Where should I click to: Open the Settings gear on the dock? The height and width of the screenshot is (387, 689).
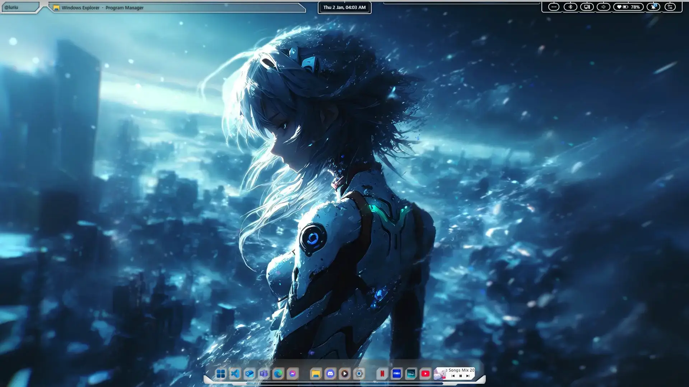click(359, 374)
